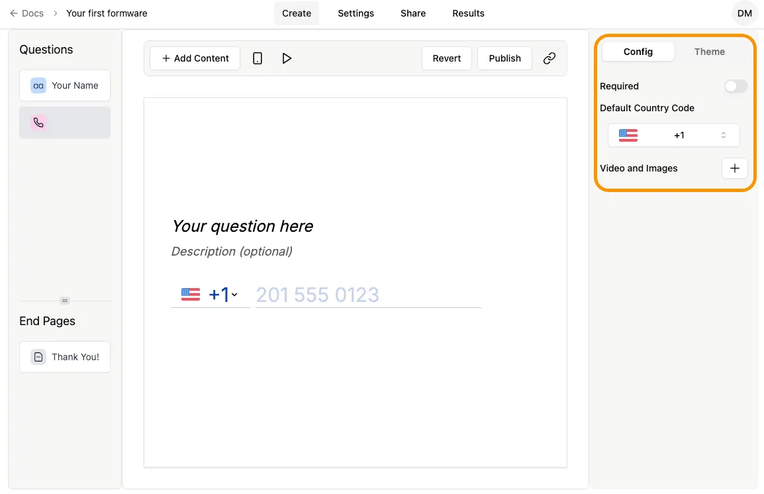764x494 pixels.
Task: Go back to Docs via the arrow icon
Action: [x=13, y=13]
